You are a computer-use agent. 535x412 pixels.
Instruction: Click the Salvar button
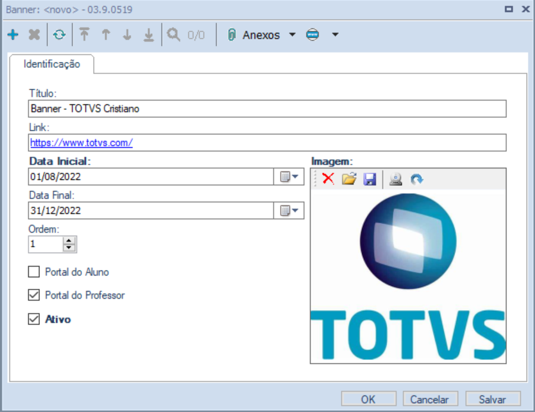(x=492, y=399)
